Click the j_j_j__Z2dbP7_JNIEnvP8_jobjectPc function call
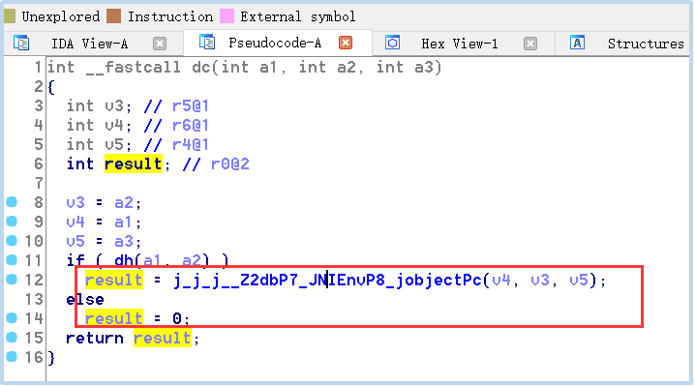Screen dimensions: 695x386 tap(327, 281)
